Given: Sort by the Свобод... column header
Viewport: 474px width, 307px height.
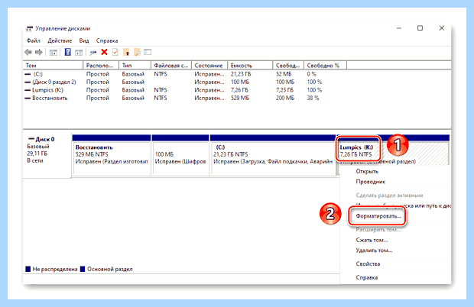Looking at the screenshot, I should click(288, 66).
